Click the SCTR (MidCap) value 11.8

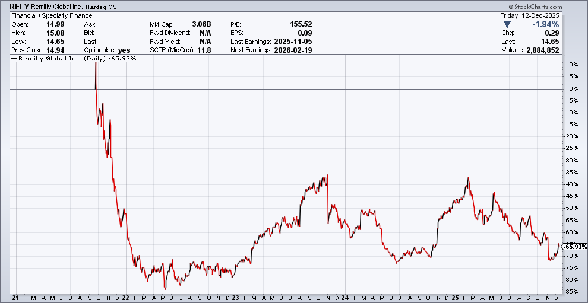click(206, 50)
